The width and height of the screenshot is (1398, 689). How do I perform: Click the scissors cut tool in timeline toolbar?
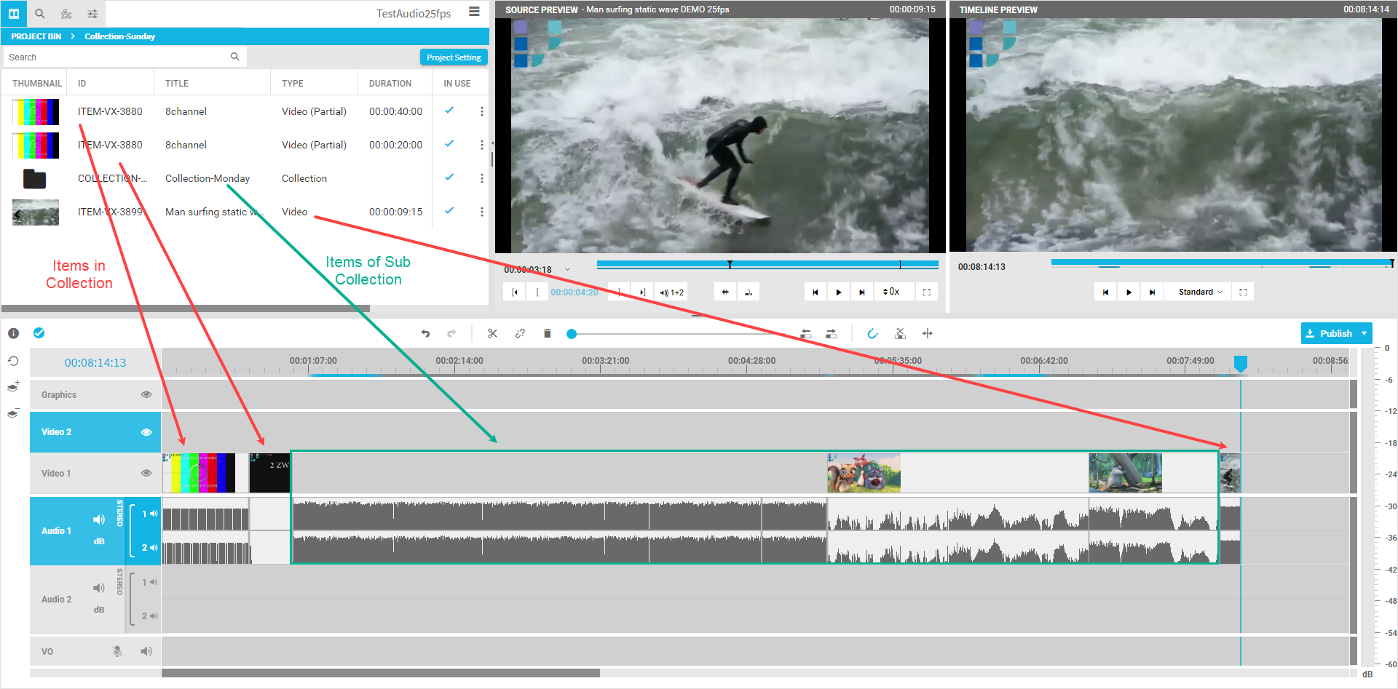tap(492, 333)
